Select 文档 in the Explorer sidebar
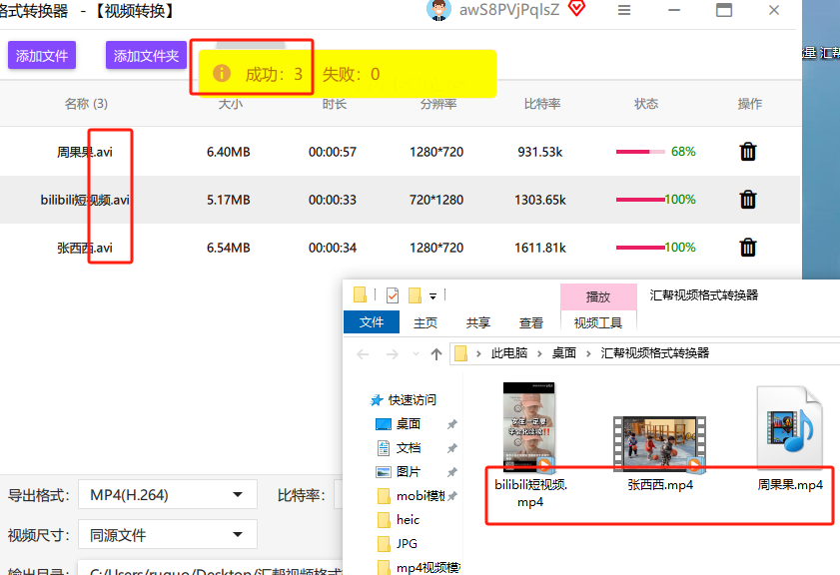The width and height of the screenshot is (840, 575). tap(400, 447)
